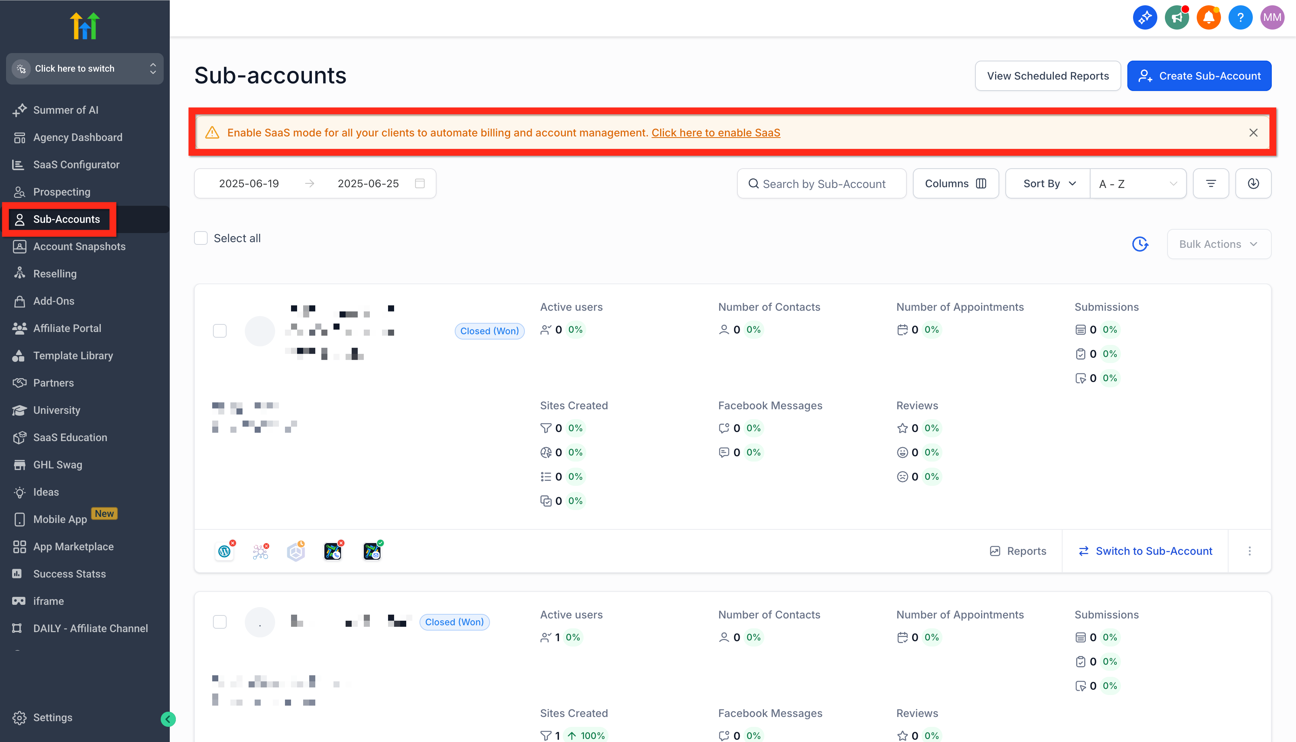
Task: Collapse sidebar with green arrow button
Action: (x=168, y=719)
